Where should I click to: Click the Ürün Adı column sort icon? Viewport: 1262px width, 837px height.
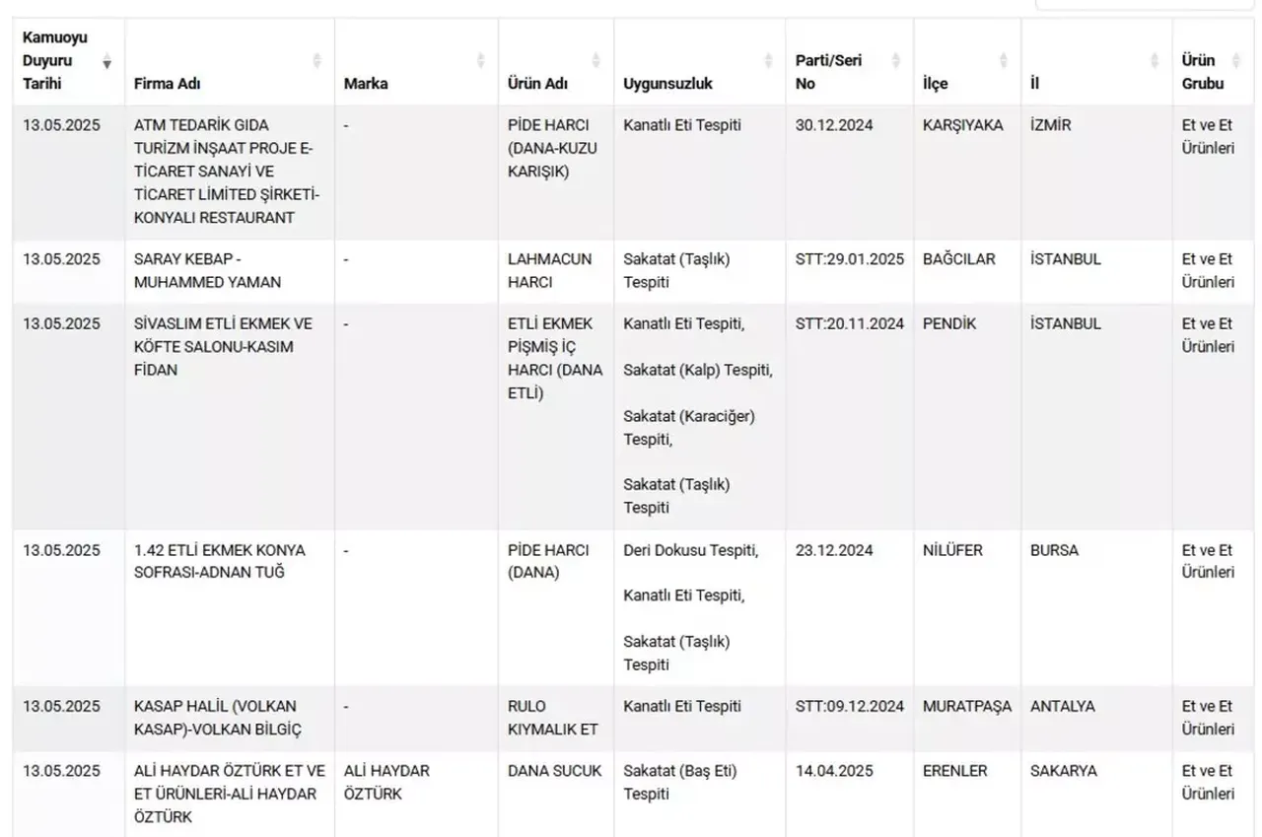pos(596,61)
